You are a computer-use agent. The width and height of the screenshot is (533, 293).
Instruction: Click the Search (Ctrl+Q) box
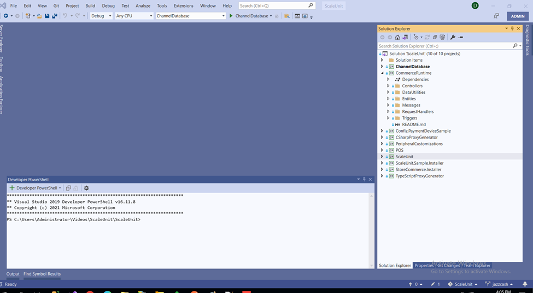point(277,6)
